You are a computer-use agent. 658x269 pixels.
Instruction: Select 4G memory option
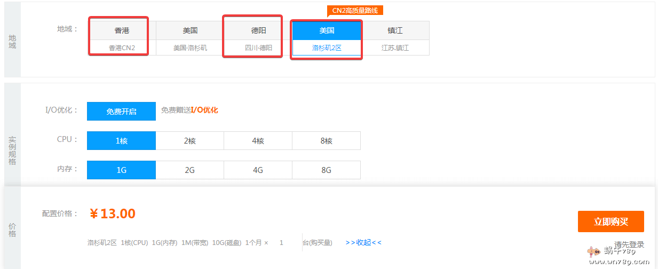point(258,170)
